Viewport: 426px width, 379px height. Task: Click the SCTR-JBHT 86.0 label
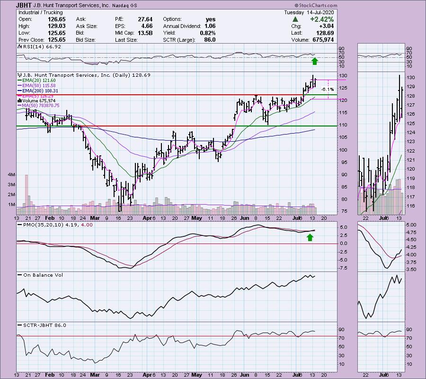[42, 325]
